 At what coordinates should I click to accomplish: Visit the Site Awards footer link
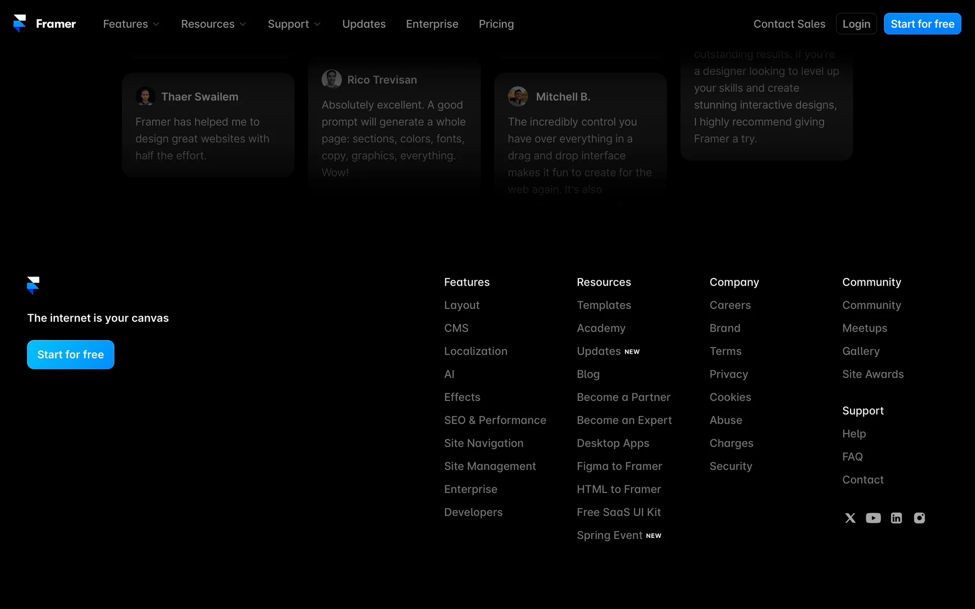pos(872,374)
